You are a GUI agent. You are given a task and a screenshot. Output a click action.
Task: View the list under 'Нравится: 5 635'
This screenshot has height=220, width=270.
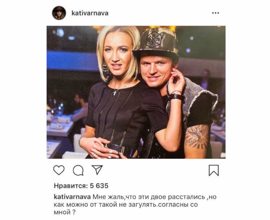[x=81, y=186]
